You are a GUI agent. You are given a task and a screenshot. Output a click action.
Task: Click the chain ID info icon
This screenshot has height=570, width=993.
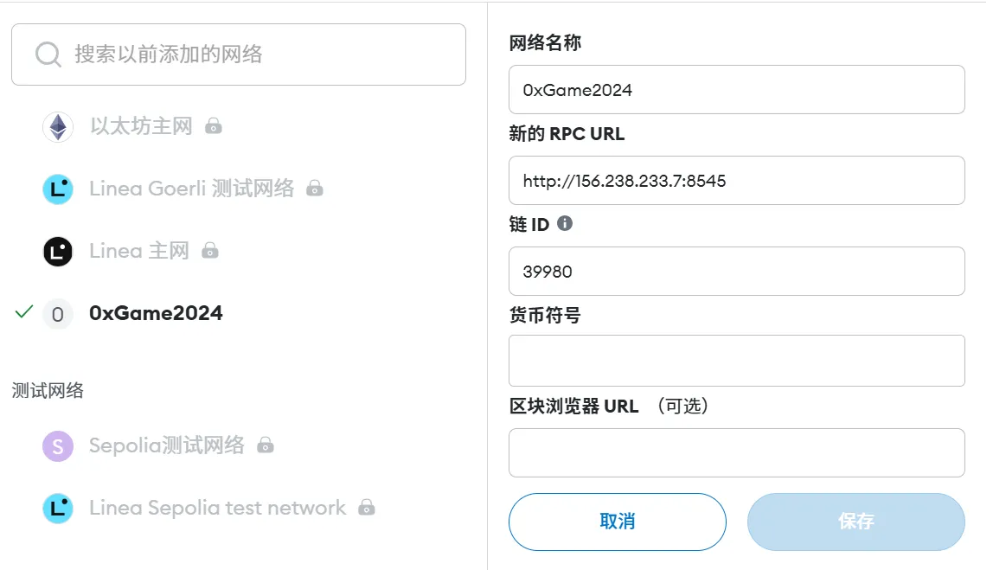(564, 223)
